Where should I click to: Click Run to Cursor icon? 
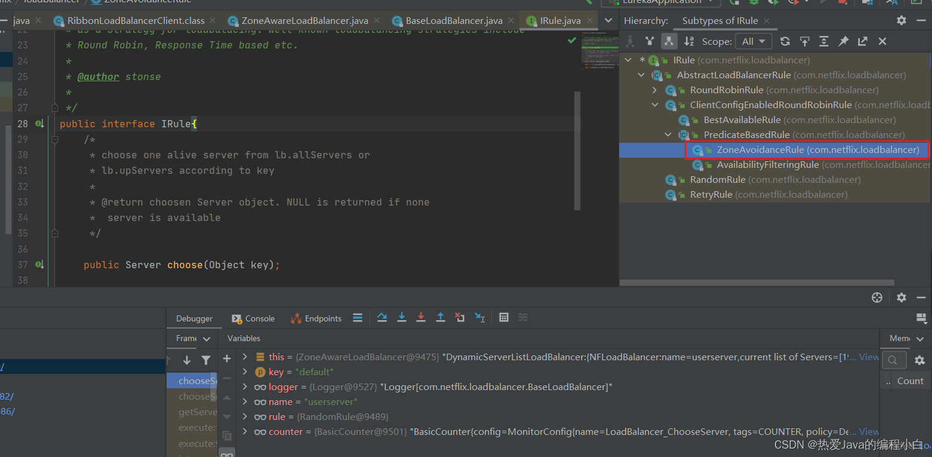[479, 318]
